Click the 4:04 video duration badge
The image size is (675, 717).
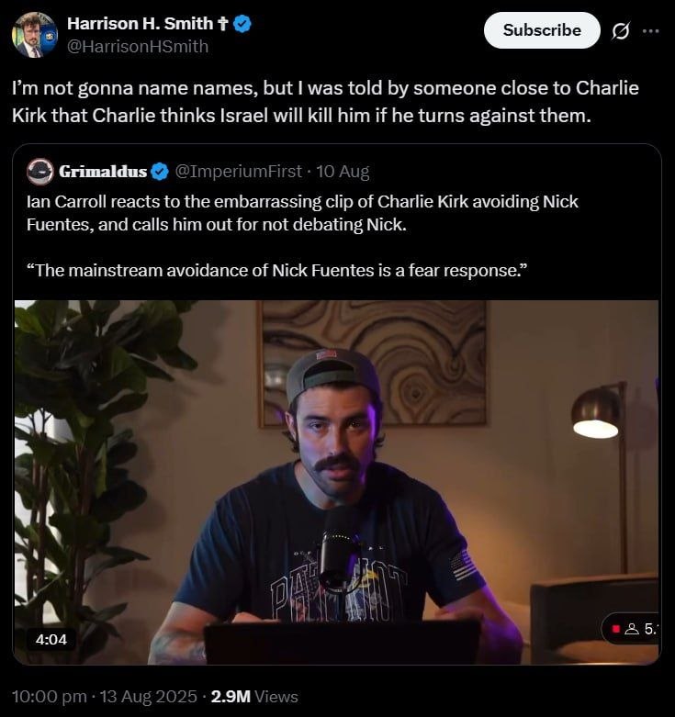coord(51,639)
